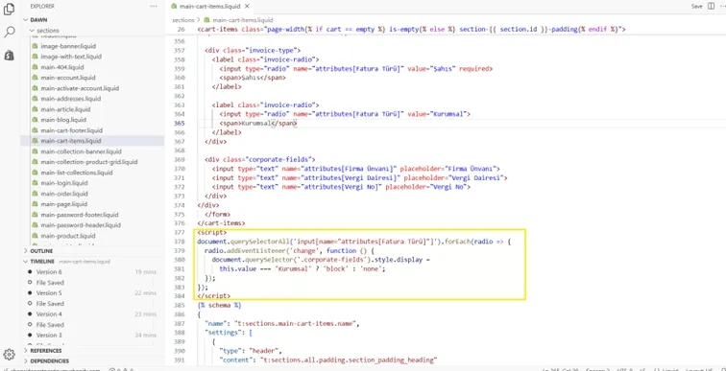Click the opening script tag on line 377
Image resolution: width=726 pixels, height=371 pixels.
coord(211,232)
